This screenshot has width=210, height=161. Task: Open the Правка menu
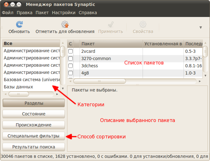pyautogui.click(x=25, y=13)
